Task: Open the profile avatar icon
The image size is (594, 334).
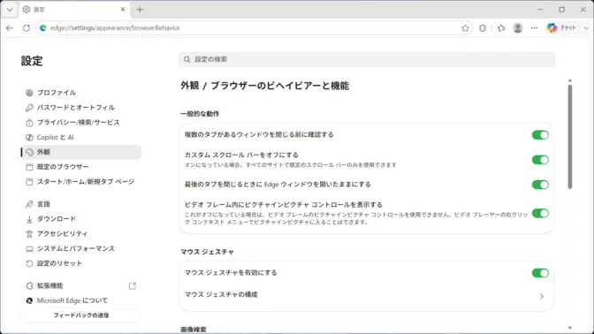Action: [518, 28]
